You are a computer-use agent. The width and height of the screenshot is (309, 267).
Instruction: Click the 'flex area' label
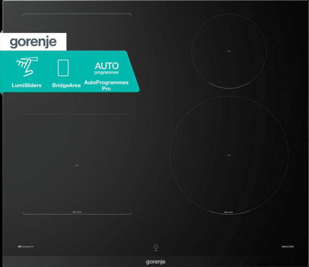(x=77, y=212)
